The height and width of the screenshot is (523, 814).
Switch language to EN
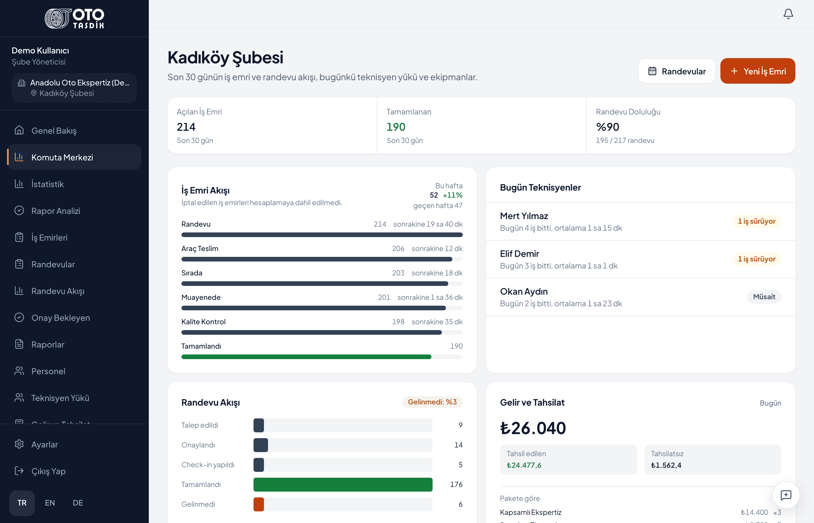tap(50, 503)
